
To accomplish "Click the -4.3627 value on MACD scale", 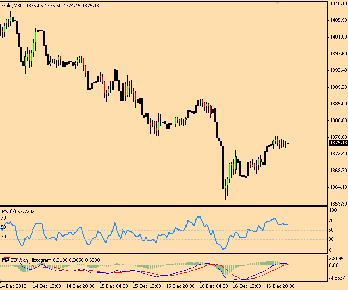I will [x=337, y=278].
